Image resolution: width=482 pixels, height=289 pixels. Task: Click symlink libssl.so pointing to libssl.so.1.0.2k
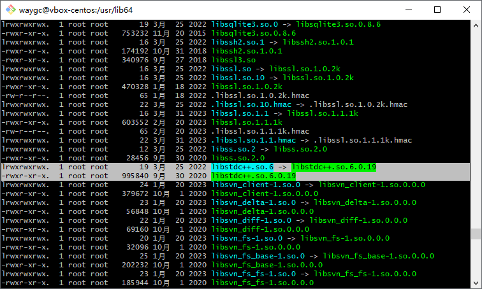(231, 69)
